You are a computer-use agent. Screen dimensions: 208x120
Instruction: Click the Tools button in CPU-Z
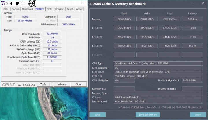(43, 84)
